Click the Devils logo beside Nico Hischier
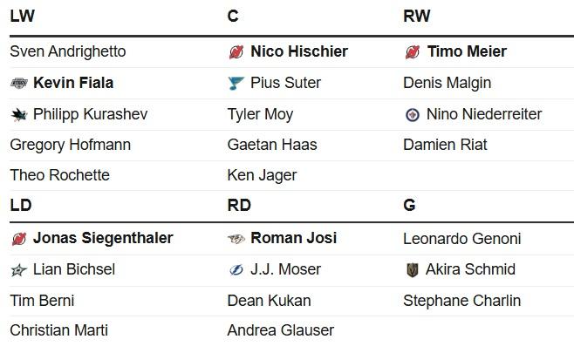Screen dimensions: 574x353 pyautogui.click(x=236, y=52)
